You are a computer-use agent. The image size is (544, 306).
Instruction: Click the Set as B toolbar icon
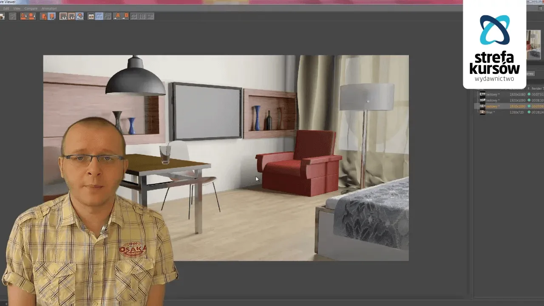pos(125,17)
